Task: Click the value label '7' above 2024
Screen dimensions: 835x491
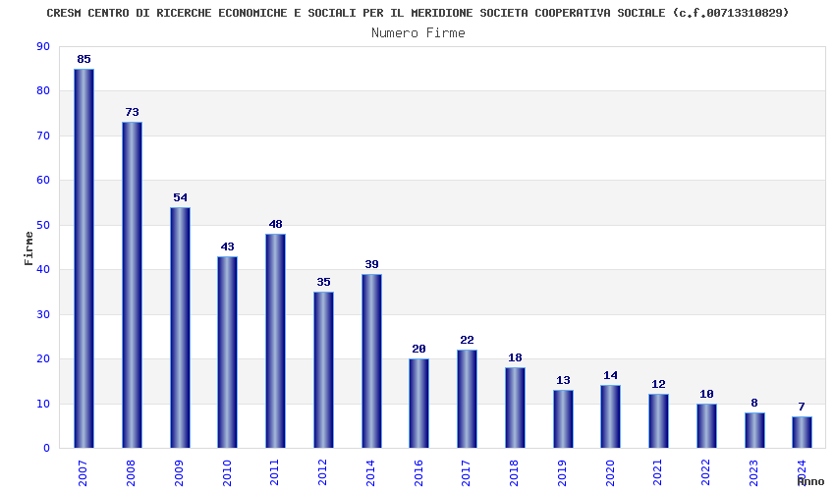Action: (802, 407)
